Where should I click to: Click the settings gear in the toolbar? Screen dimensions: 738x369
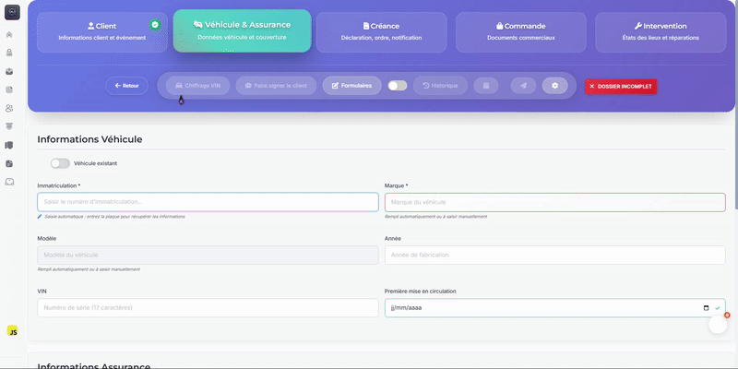554,86
